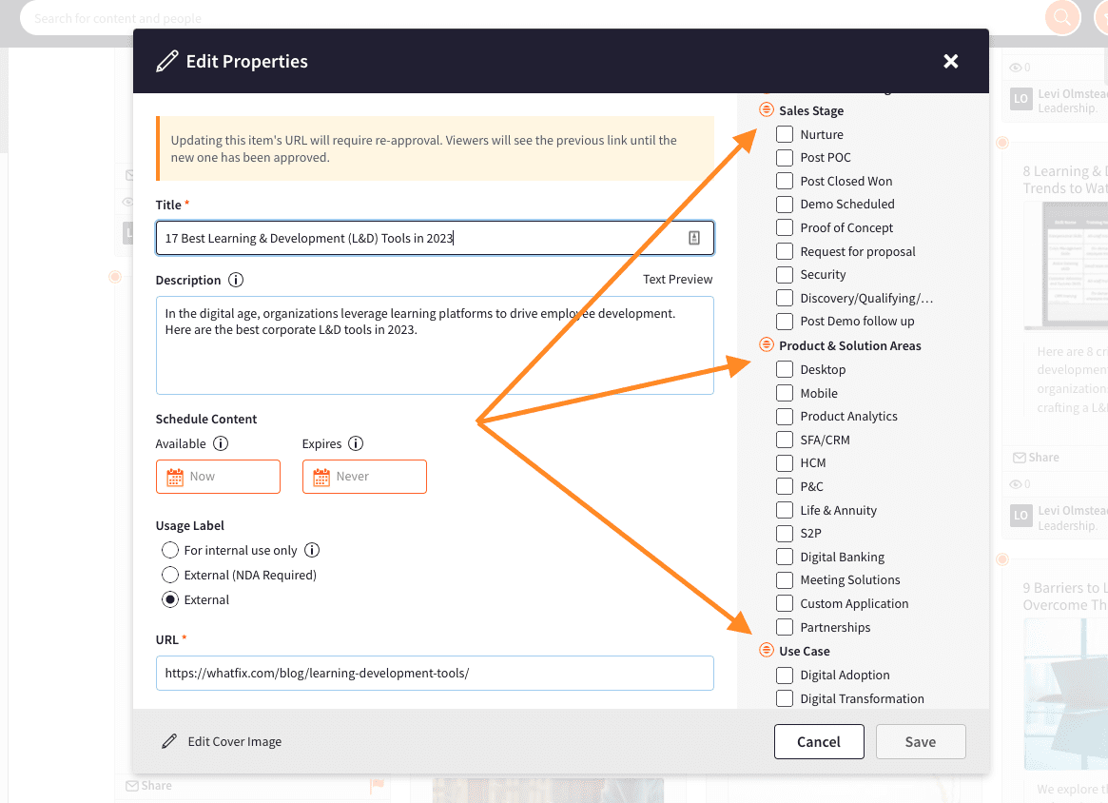This screenshot has width=1108, height=803.
Task: Switch to Text Preview
Action: click(x=677, y=279)
